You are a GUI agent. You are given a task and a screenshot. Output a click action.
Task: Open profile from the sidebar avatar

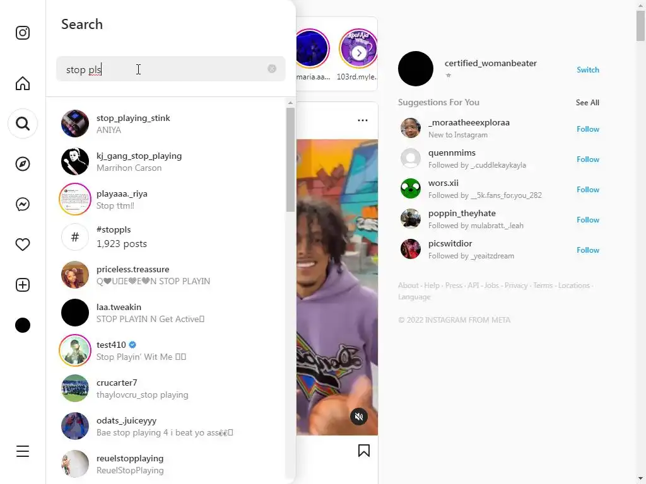[23, 325]
